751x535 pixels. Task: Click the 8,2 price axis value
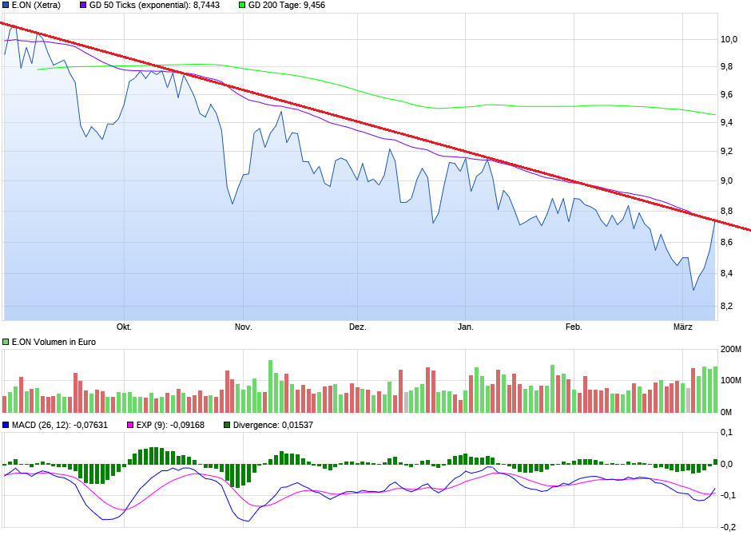[726, 307]
